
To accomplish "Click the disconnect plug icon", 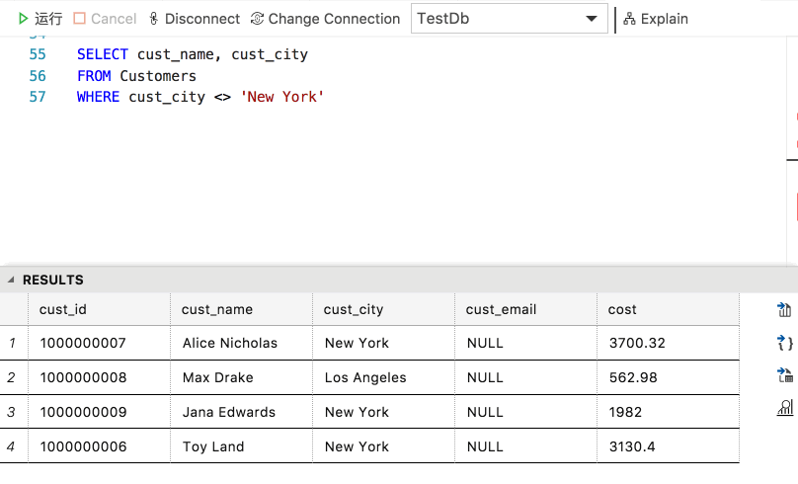I will (153, 19).
